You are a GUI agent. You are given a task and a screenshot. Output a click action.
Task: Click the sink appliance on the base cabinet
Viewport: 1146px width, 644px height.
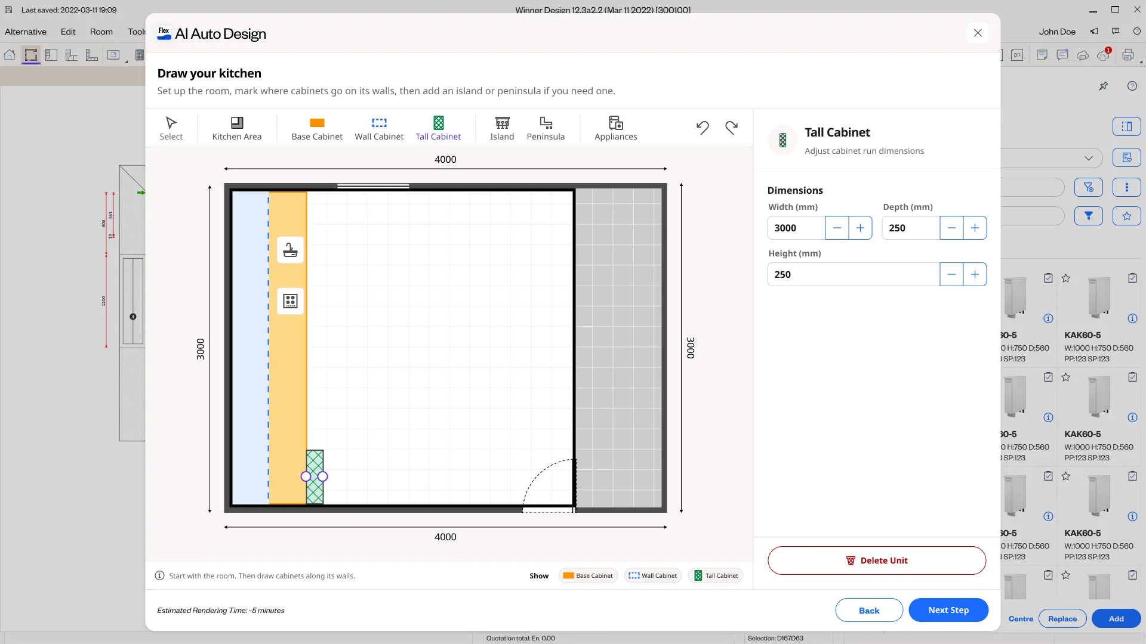point(290,250)
